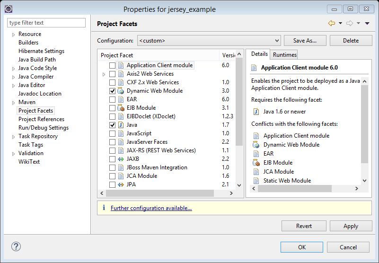Click the EJB Module facet icon in list

(121, 108)
